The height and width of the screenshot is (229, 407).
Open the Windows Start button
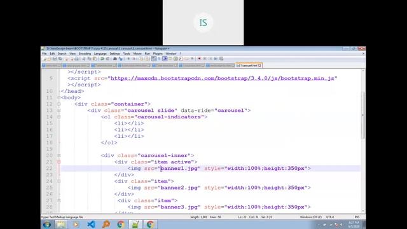coord(47,225)
